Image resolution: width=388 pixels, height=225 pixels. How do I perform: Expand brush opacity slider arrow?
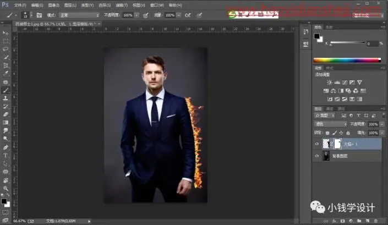coord(136,15)
